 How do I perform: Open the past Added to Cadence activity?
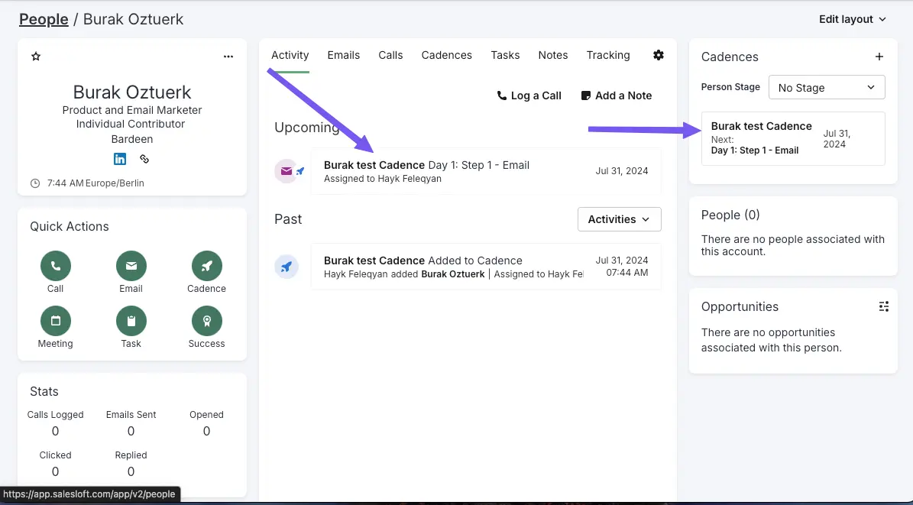pyautogui.click(x=486, y=267)
